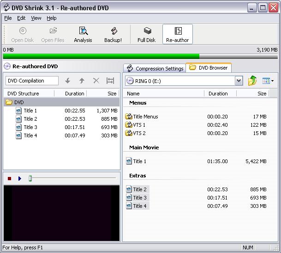
Task: Move selected title up with up arrow
Action: [82, 81]
